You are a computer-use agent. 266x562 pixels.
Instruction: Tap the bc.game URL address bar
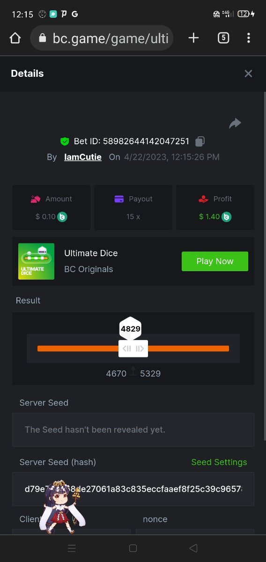[102, 38]
